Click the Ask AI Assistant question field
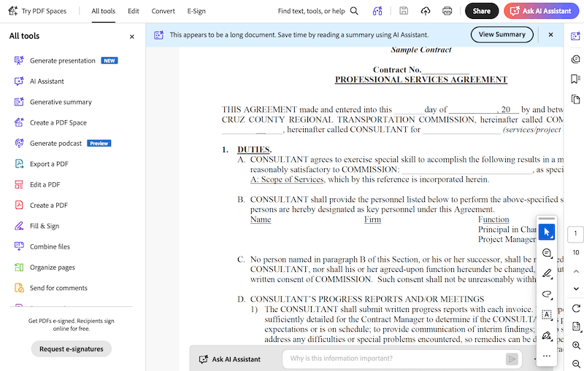Viewport: 584px width, 371px height. [x=395, y=359]
